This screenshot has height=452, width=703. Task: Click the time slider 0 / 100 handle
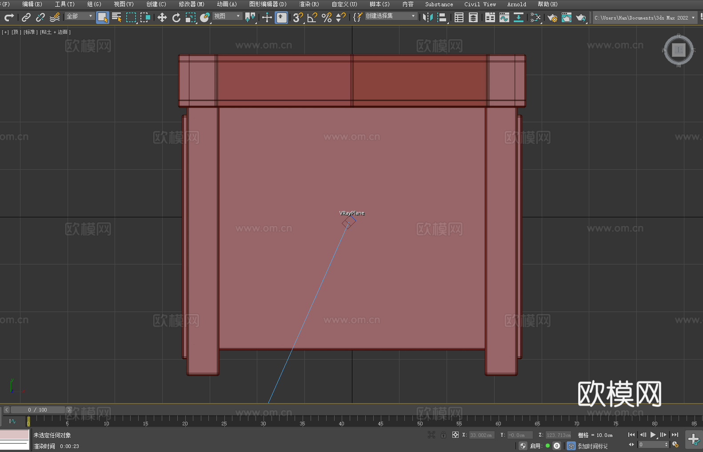click(38, 410)
